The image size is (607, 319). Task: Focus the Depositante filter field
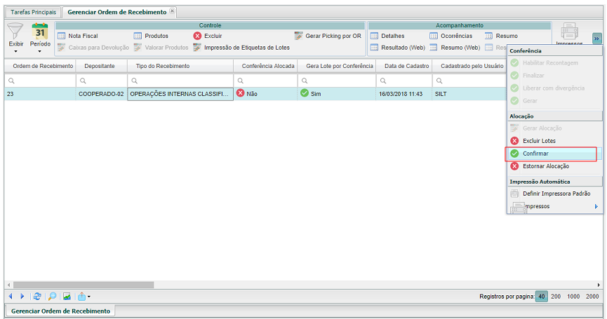click(x=102, y=81)
